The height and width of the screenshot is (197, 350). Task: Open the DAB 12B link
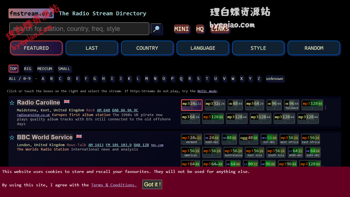click(x=141, y=145)
